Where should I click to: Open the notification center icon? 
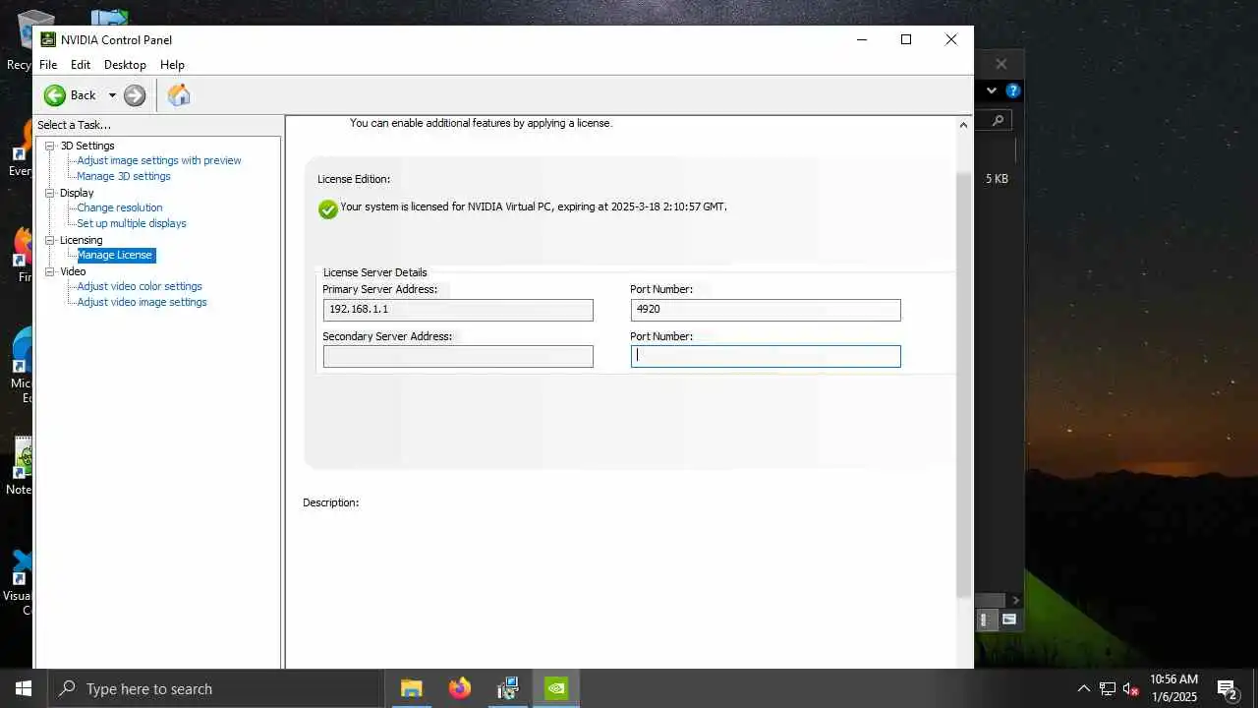pos(1227,688)
